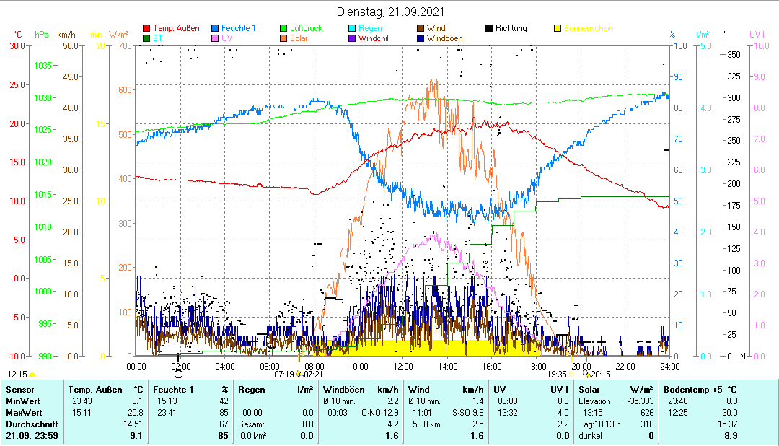Select the pink UV legend square
779x446 pixels.
coord(215,38)
